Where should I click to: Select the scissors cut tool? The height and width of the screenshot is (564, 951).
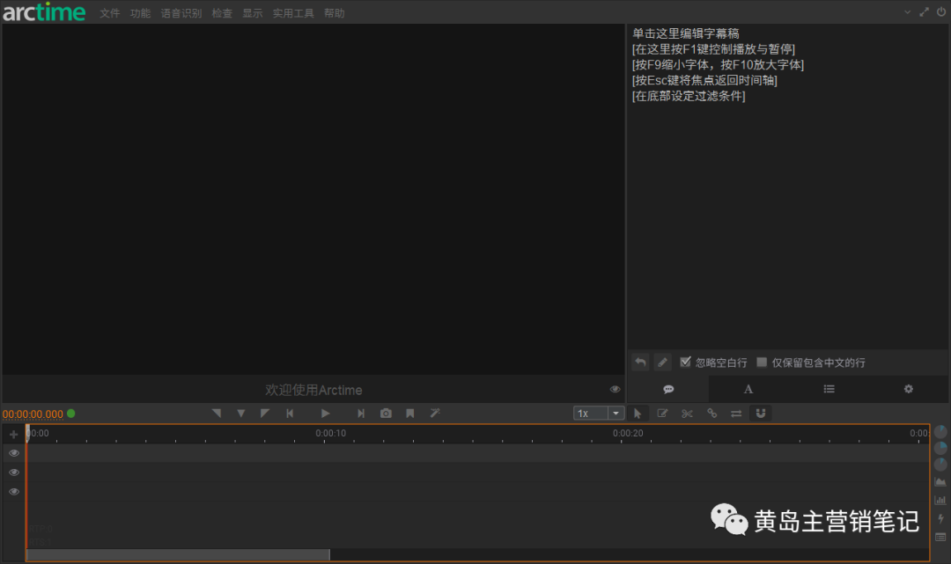pyautogui.click(x=687, y=414)
